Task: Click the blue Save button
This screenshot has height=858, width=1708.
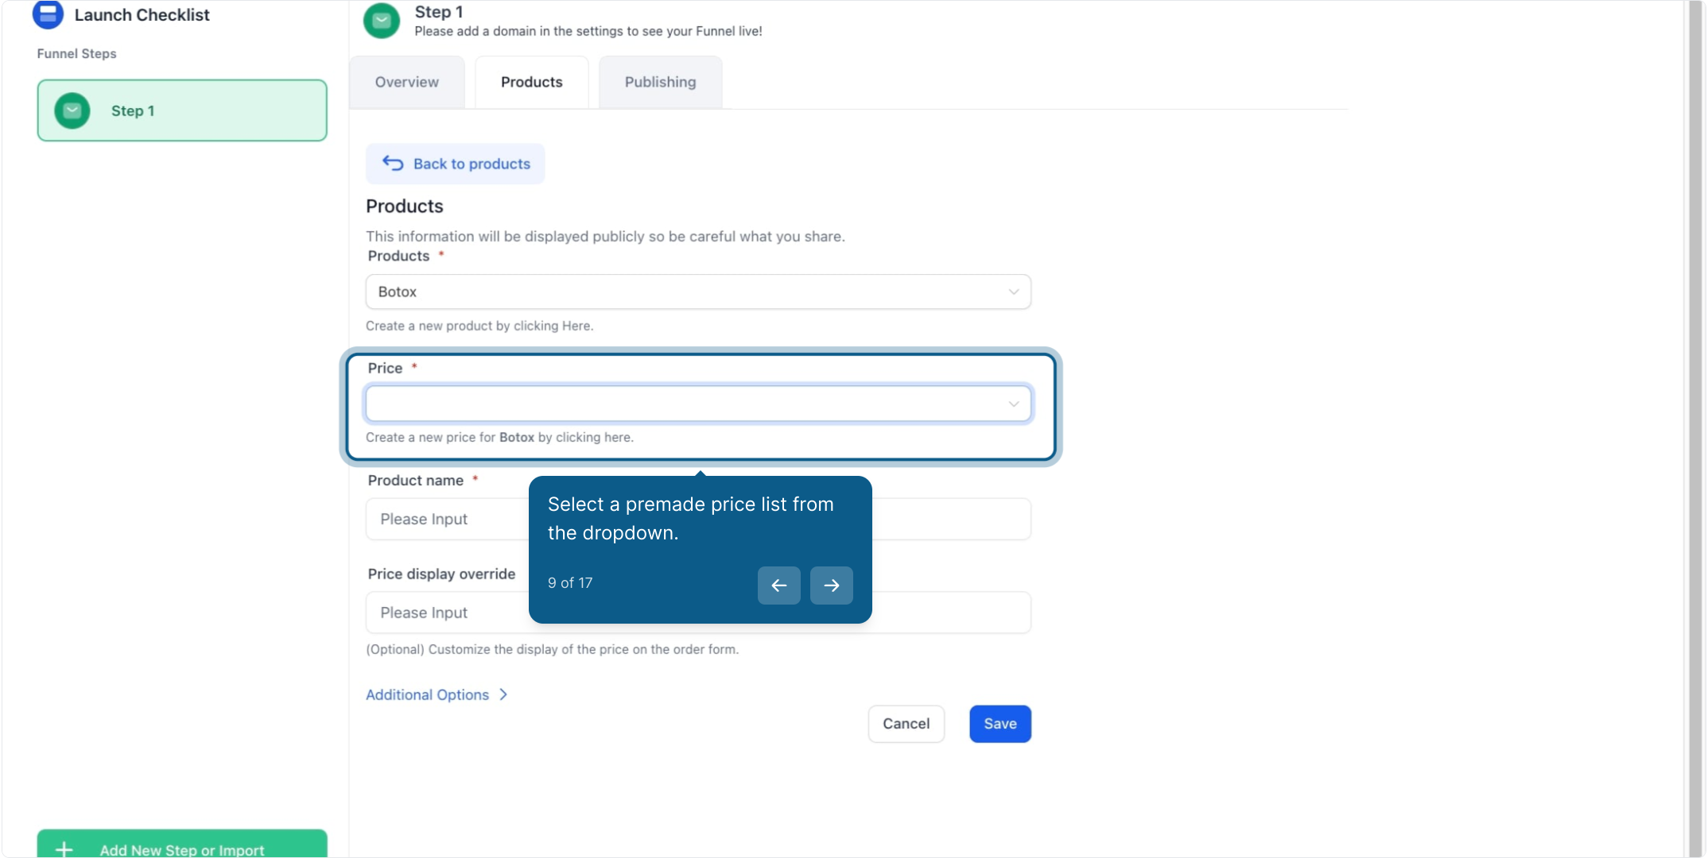Action: (1000, 724)
